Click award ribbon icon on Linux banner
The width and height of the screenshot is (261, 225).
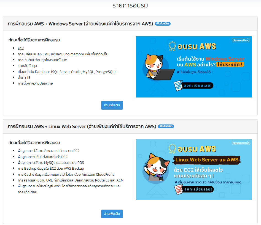click(x=172, y=149)
